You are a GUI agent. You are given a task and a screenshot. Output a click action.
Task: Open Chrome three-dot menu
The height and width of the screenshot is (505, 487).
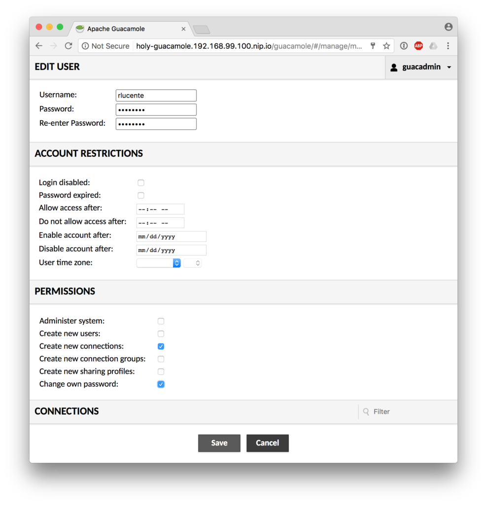click(x=448, y=46)
